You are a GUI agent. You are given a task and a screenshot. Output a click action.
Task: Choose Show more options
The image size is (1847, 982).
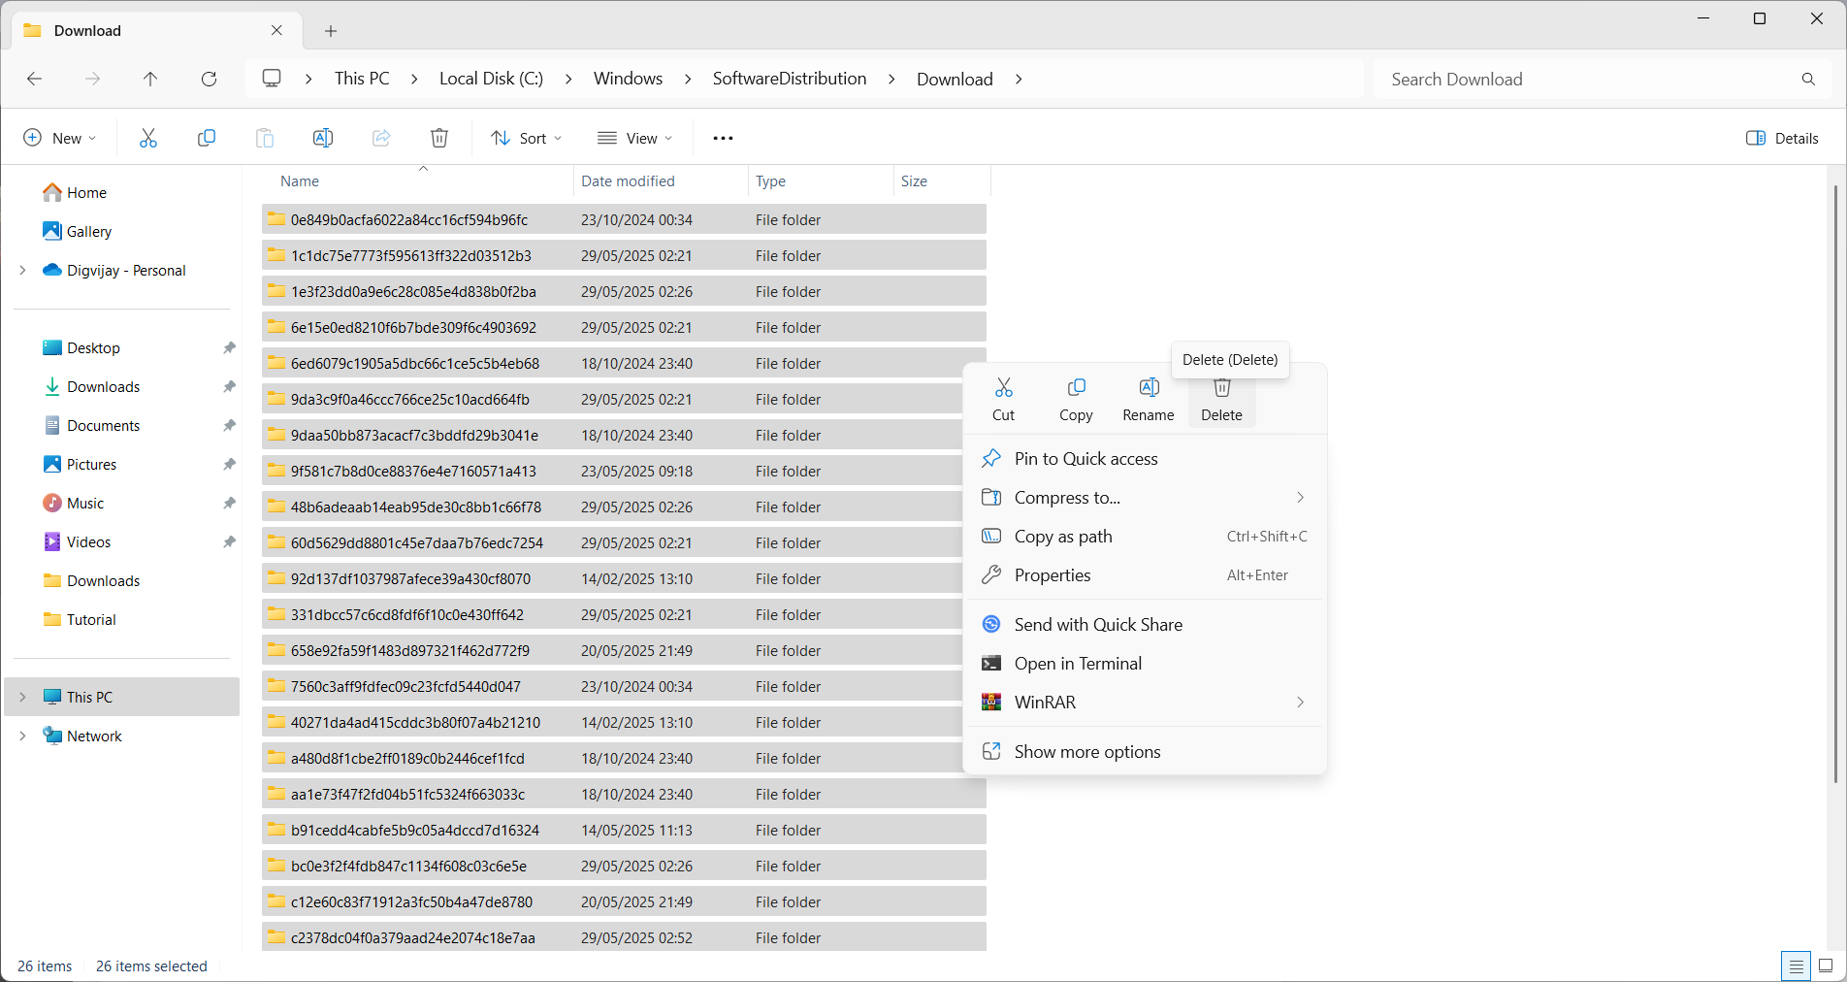point(1086,751)
